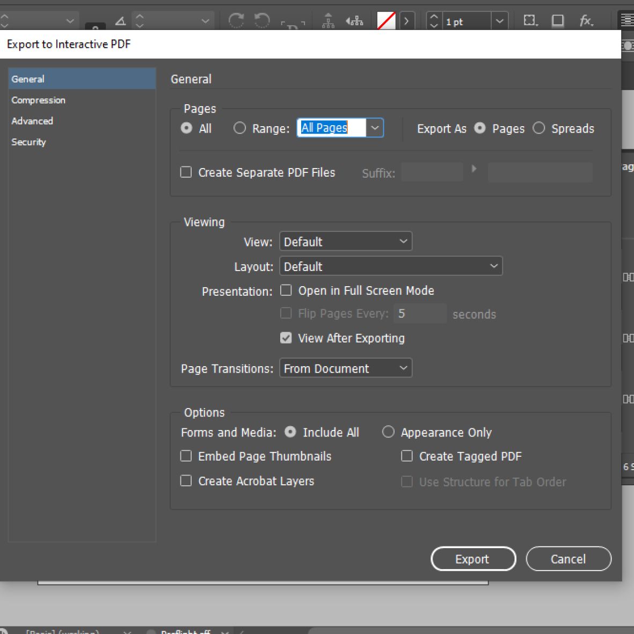Image resolution: width=634 pixels, height=634 pixels.
Task: Toggle Use Structure for Tab Order
Action: (x=407, y=482)
